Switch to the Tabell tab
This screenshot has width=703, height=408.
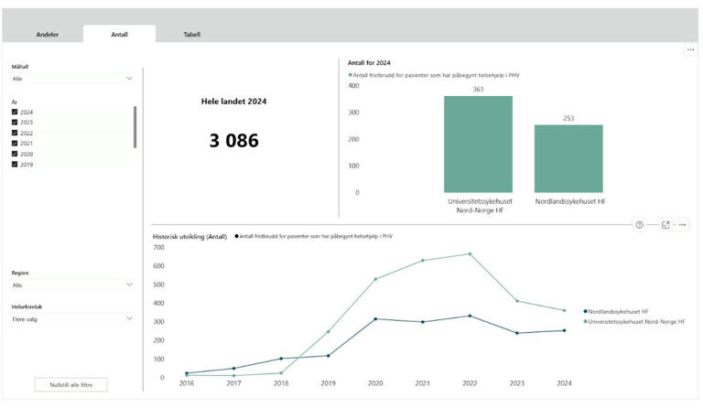[192, 35]
